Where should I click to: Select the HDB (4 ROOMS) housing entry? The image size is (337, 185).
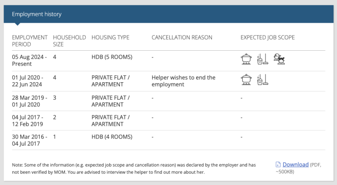tap(112, 137)
